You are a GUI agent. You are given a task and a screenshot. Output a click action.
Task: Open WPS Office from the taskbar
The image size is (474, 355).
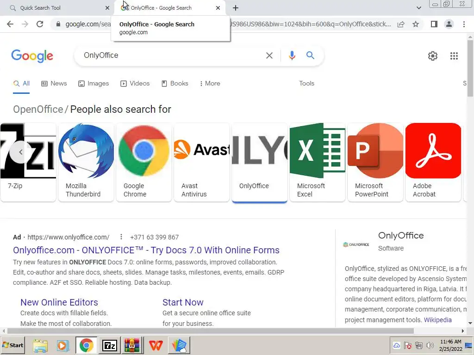point(156,346)
